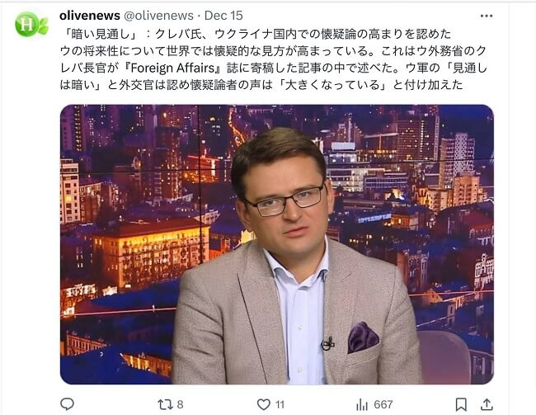536x415 pixels.
Task: Click the view count 667
Action: click(383, 405)
